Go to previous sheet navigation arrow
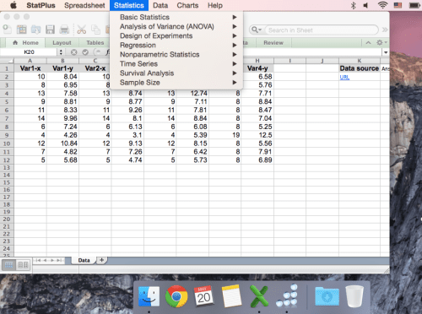The image size is (422, 314). 45,260
